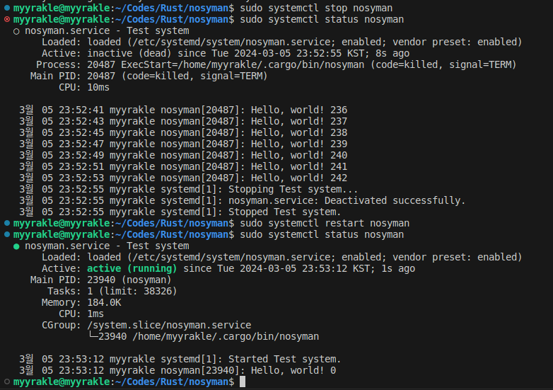
Task: Click the tree branch symbol before PID 23940
Action: point(92,336)
